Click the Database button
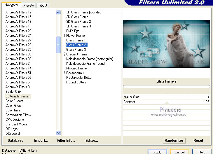This screenshot has width=213, height=154. [15, 140]
